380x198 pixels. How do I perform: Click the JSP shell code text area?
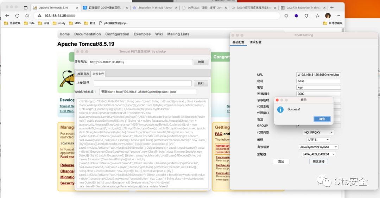pos(142,143)
